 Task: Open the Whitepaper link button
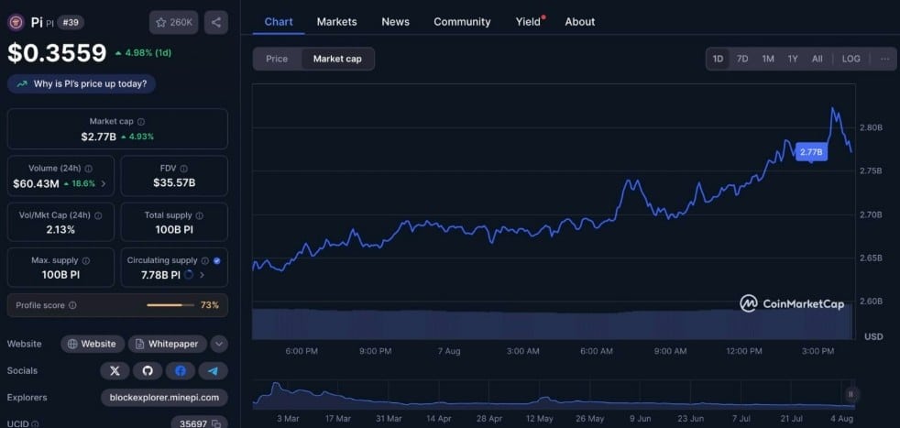pyautogui.click(x=168, y=345)
